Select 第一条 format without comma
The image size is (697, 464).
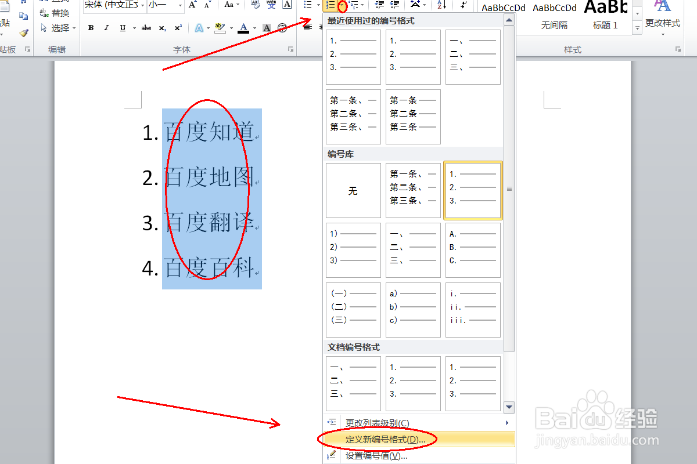[413, 117]
